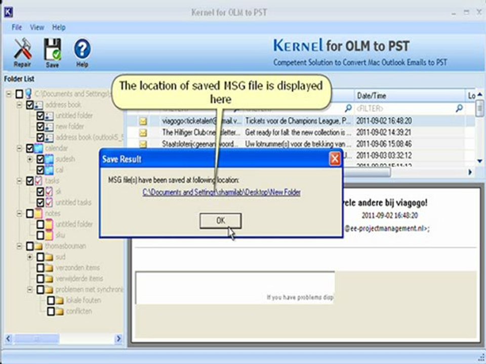This screenshot has height=364, width=486.
Task: Open the Help menu
Action: coord(59,27)
